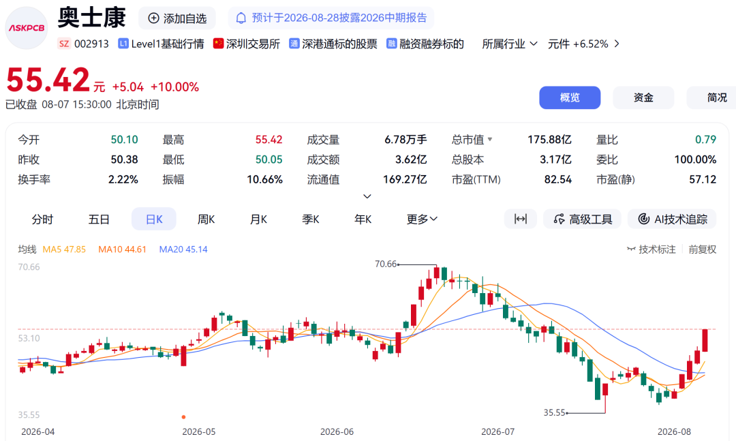Click the China flag icon by 深圳交易所
Image resolution: width=736 pixels, height=441 pixels.
point(218,44)
